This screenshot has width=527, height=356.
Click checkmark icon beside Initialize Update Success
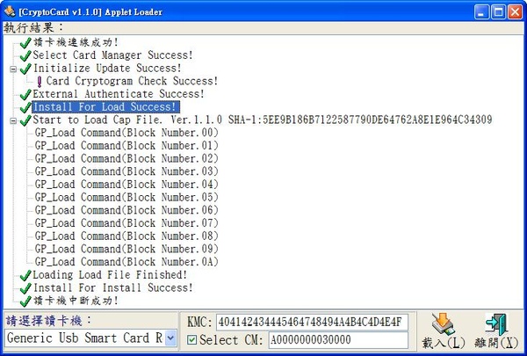(25, 69)
